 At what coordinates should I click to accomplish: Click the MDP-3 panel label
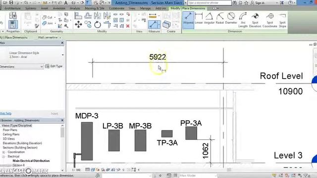87,116
